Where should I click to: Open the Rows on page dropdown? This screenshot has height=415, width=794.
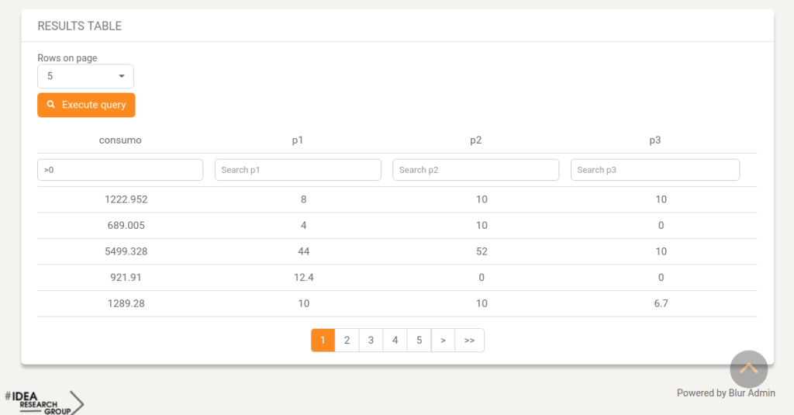pos(85,76)
